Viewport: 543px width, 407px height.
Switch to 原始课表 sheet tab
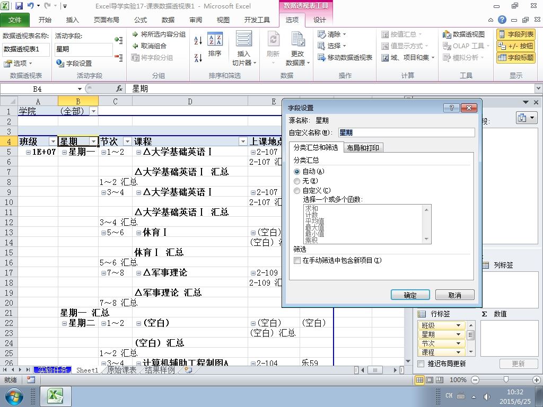[121, 370]
